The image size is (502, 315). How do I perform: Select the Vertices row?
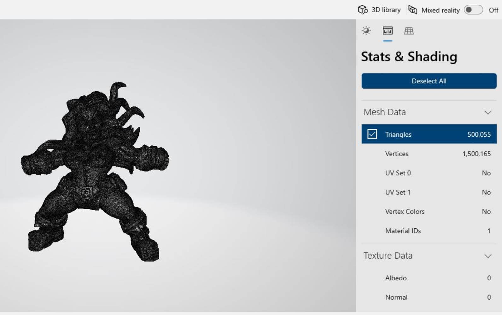tap(429, 154)
